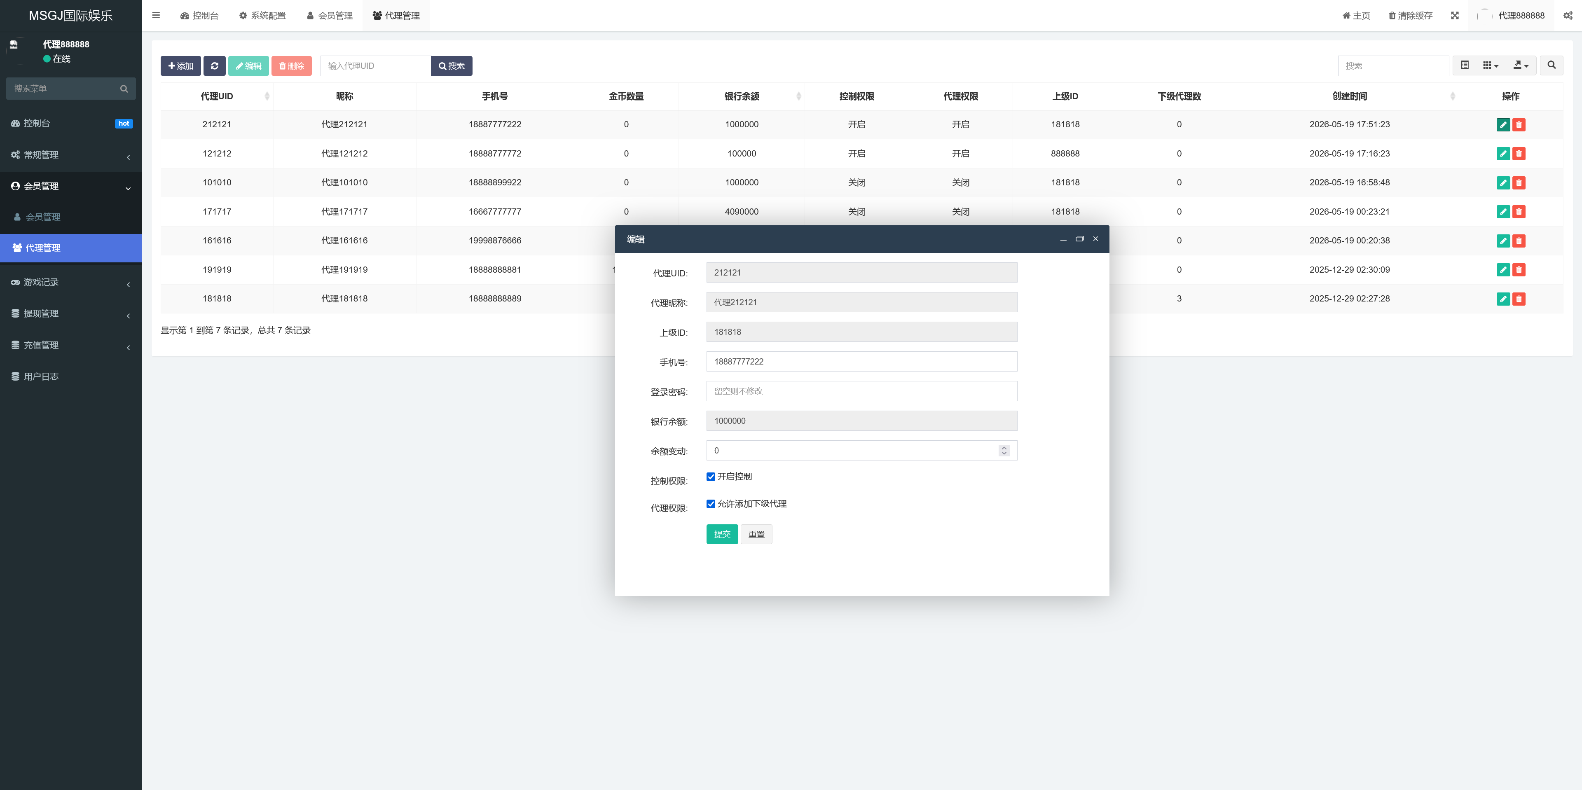Toggle the sidebar hamburger menu icon
The width and height of the screenshot is (1582, 790).
[x=156, y=15]
